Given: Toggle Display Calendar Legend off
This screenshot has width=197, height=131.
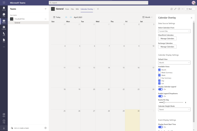Looking at the screenshot, I should (160, 89).
